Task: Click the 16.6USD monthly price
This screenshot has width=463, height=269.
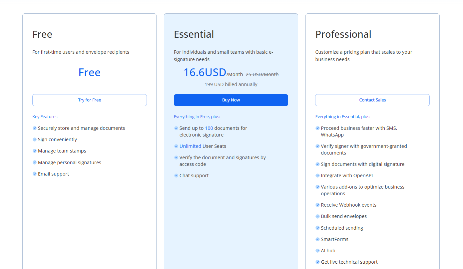Action: pyautogui.click(x=205, y=72)
